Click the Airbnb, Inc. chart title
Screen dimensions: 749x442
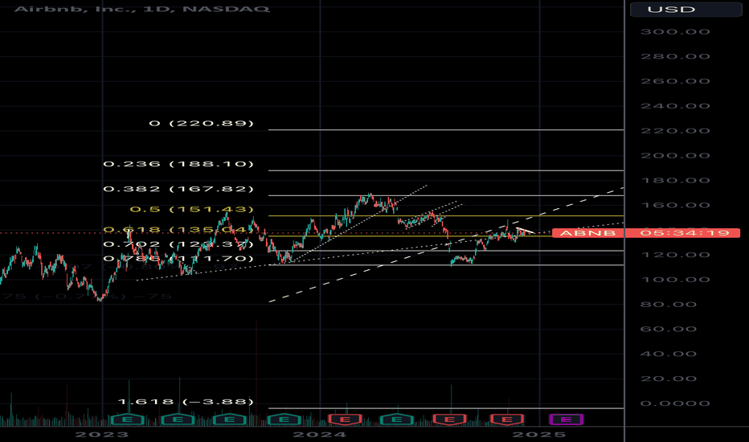[142, 9]
